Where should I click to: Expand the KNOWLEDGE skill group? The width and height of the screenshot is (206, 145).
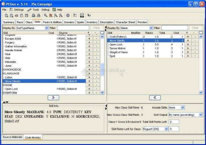tap(4, 69)
